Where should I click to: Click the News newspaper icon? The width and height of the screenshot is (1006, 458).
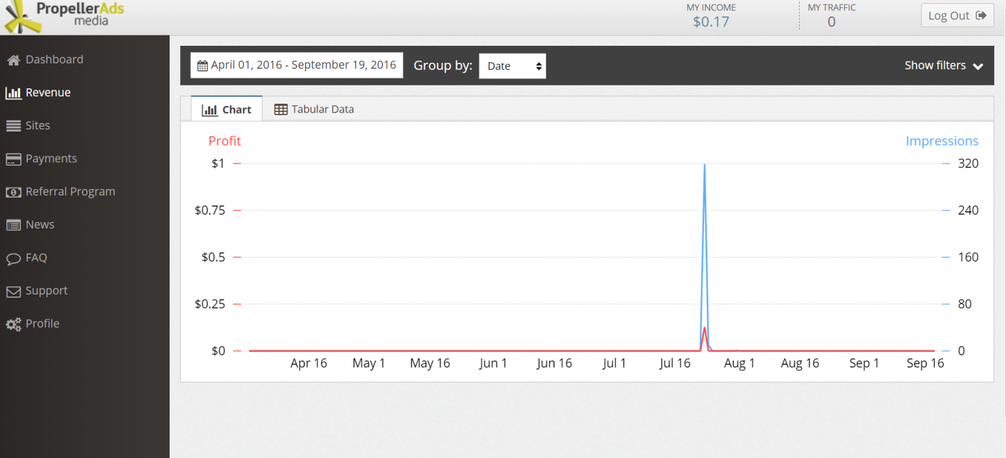click(13, 225)
